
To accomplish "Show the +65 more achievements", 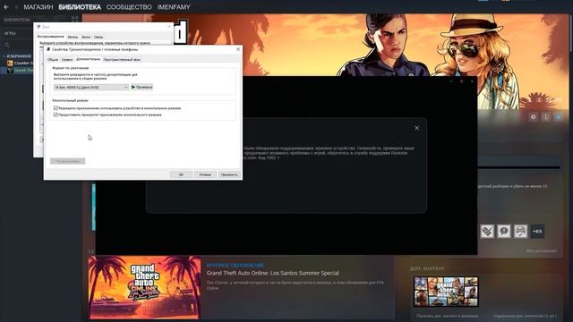I will [537, 231].
